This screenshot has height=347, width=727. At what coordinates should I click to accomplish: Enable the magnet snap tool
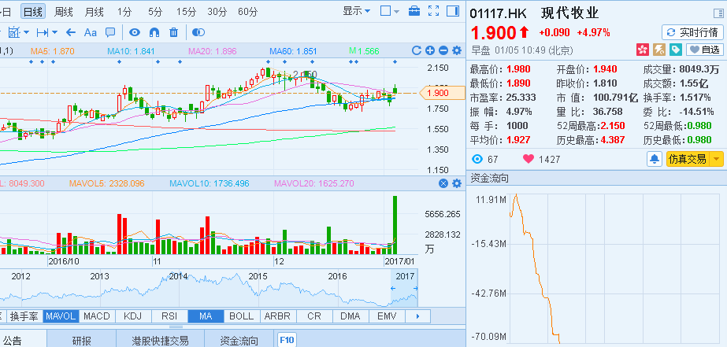(x=154, y=32)
